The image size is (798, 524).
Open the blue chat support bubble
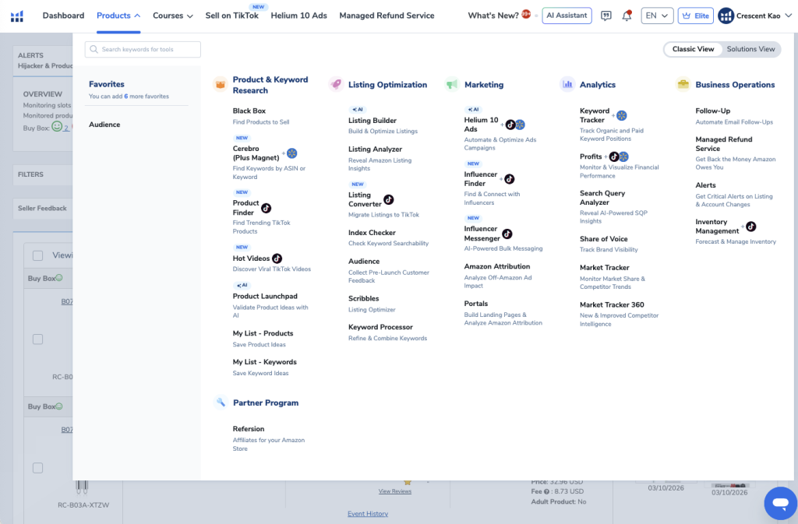click(779, 503)
